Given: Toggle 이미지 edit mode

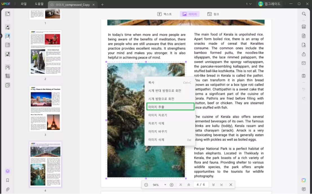Looking at the screenshot, I should pyautogui.click(x=190, y=14).
